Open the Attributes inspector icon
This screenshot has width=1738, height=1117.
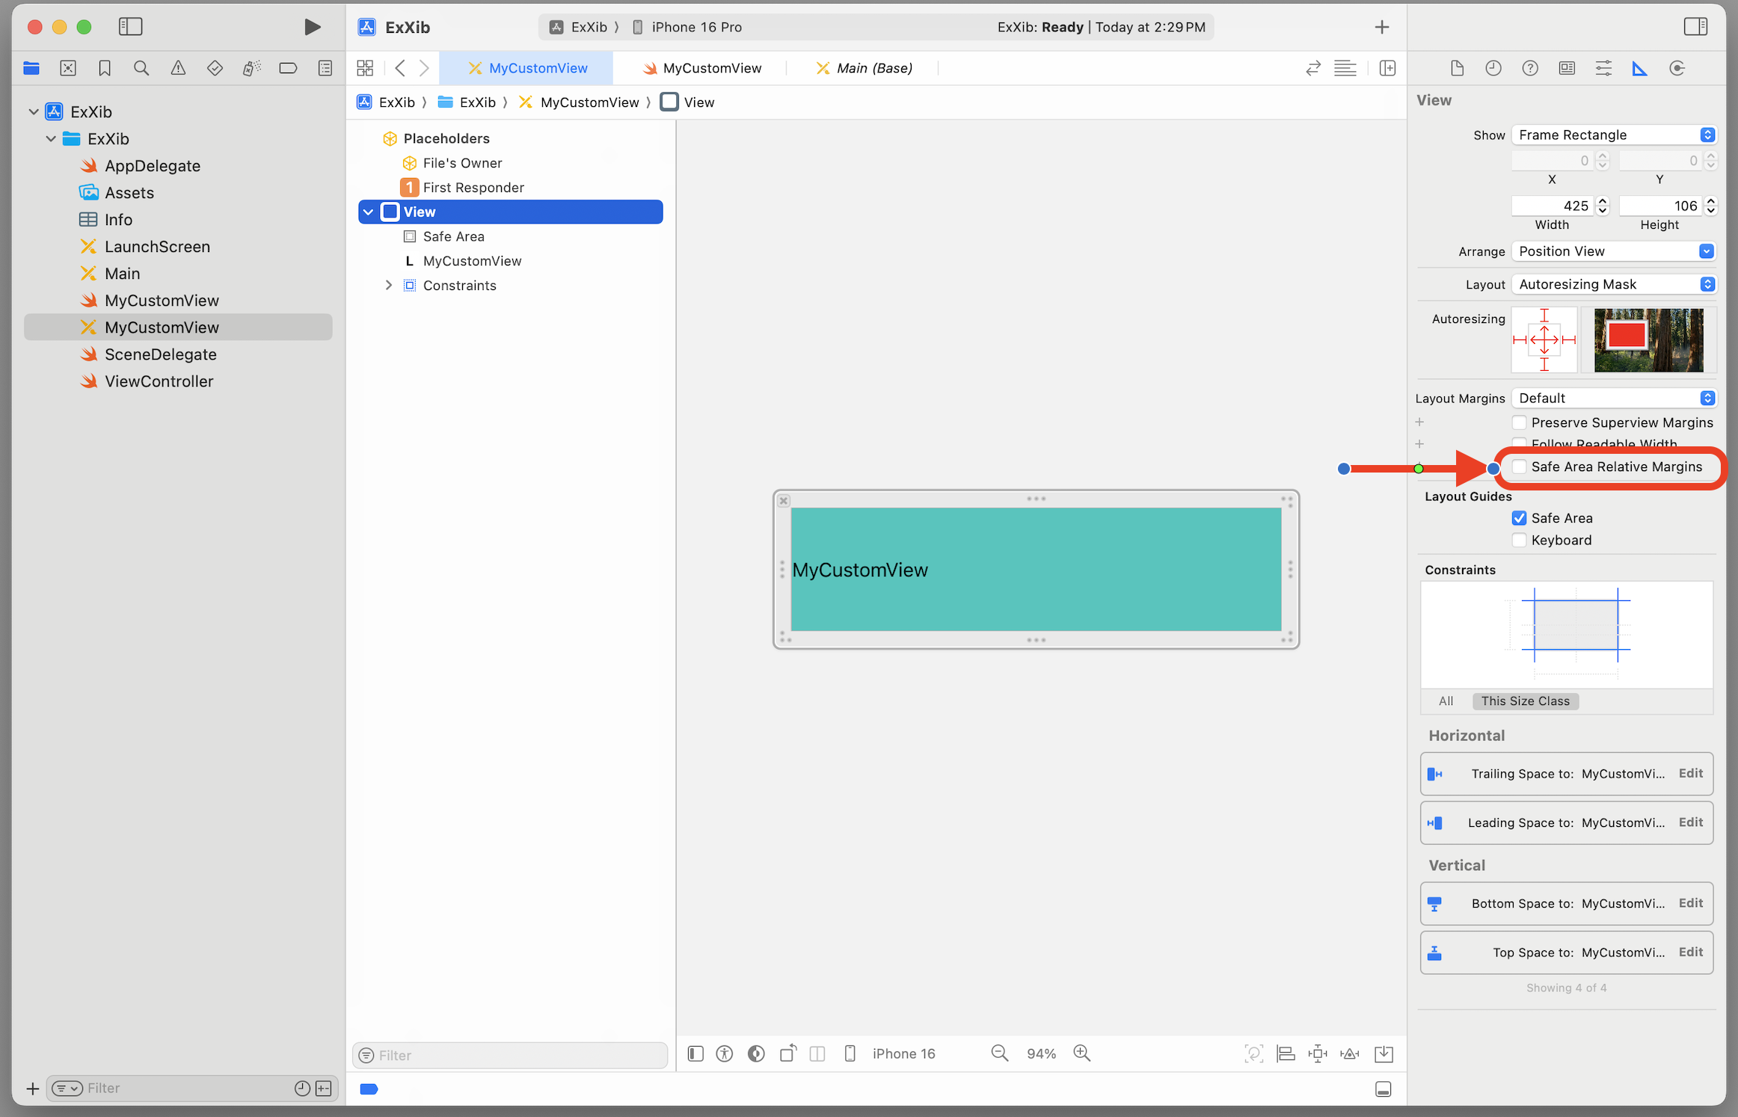[x=1603, y=69]
